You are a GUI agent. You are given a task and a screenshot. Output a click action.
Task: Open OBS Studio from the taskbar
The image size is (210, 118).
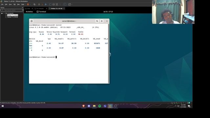tap(115, 106)
